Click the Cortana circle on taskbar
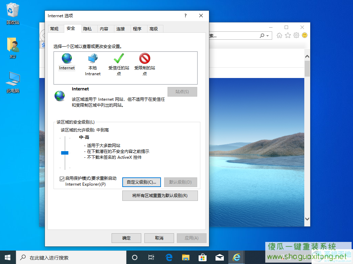 135,257
